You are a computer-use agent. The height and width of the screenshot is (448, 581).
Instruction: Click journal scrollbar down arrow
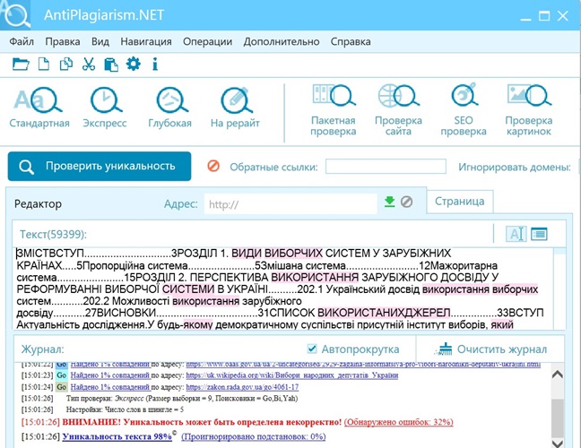point(558,443)
